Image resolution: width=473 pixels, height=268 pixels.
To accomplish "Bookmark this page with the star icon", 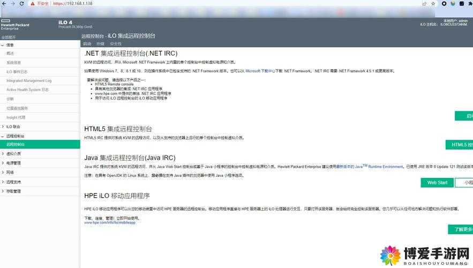I will [433, 4].
